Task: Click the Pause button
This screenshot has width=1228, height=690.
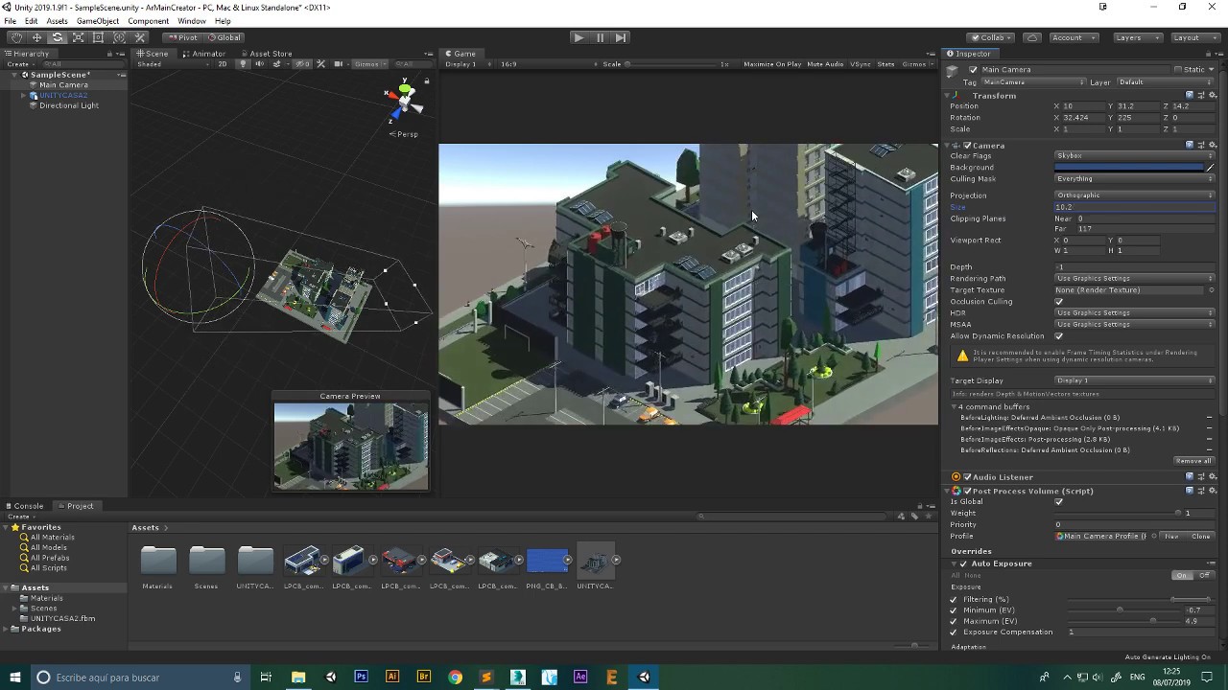Action: click(600, 37)
